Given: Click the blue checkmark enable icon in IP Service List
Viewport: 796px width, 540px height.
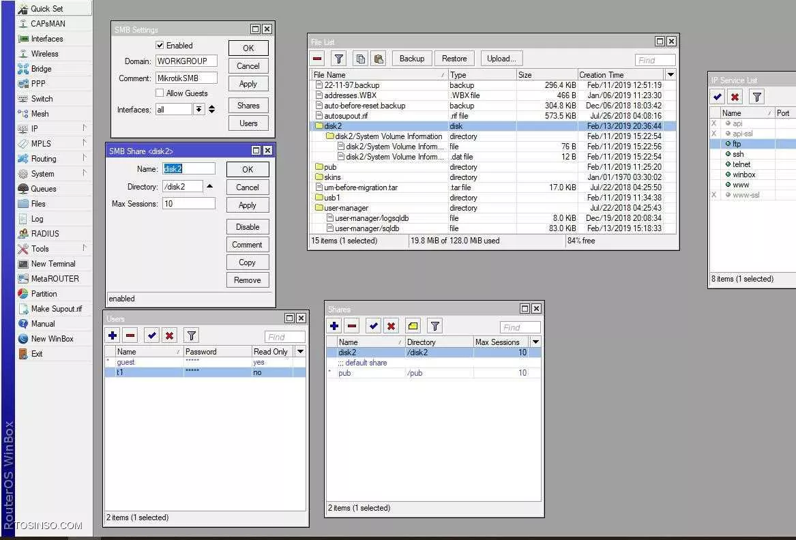Looking at the screenshot, I should coord(718,96).
